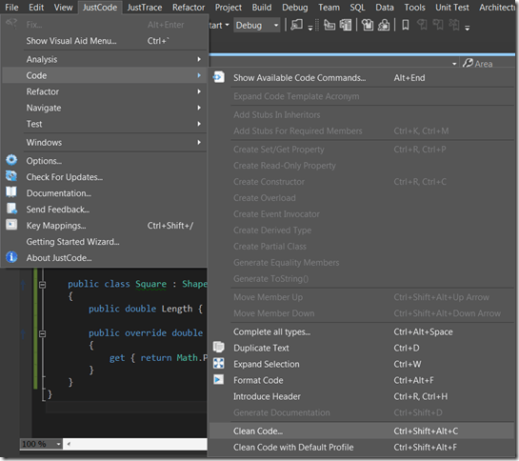Open the File menu
This screenshot has height=461, width=519.
coord(11,8)
